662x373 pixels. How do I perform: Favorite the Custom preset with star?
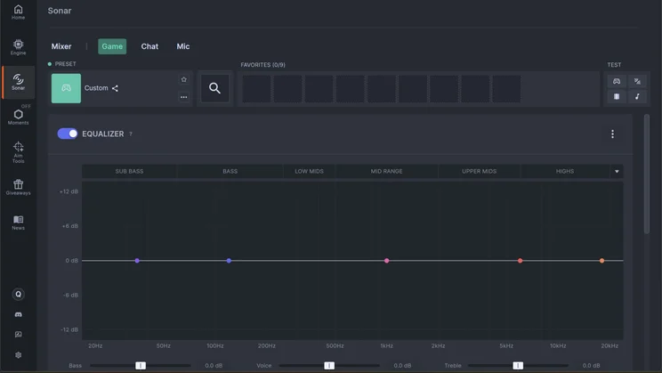[x=183, y=79]
